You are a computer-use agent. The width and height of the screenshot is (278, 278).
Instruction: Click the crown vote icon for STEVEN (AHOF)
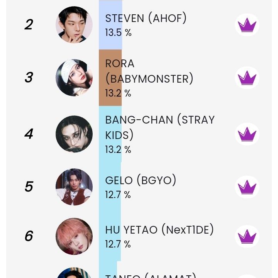(247, 25)
